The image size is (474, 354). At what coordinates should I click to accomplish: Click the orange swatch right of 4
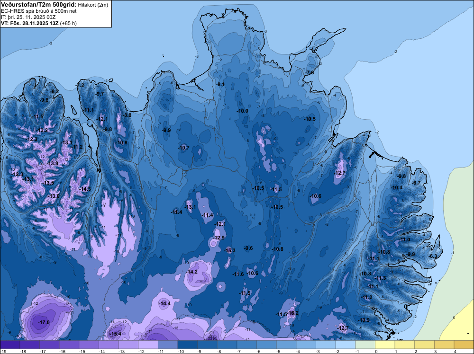pyautogui.click(x=464, y=345)
